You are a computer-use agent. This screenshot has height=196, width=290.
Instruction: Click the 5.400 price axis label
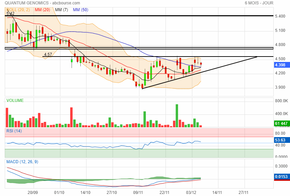tap(281, 16)
